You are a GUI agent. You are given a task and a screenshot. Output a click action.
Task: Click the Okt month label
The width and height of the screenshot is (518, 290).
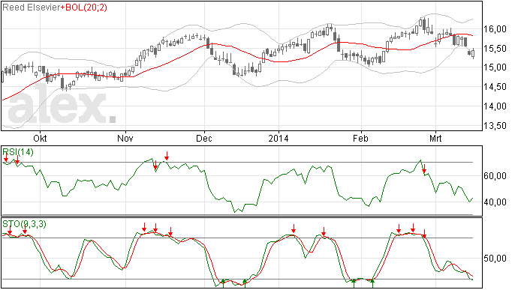(x=41, y=138)
